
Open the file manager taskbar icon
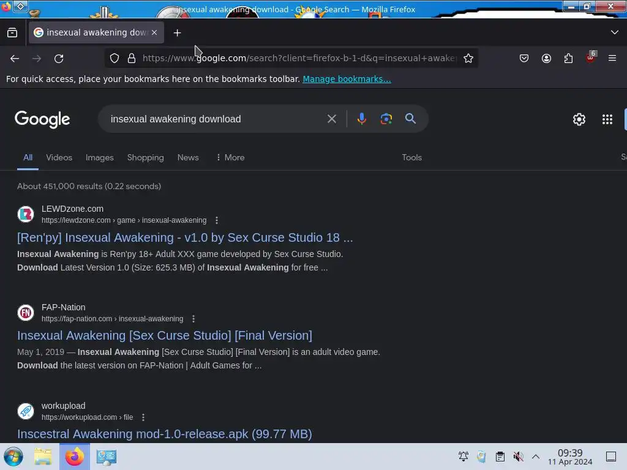[43, 457]
